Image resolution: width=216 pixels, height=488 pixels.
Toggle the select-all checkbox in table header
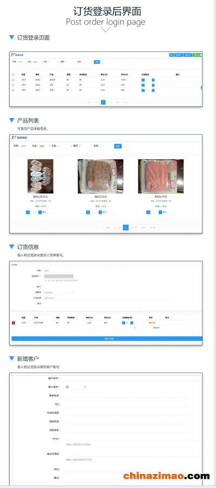13,75
